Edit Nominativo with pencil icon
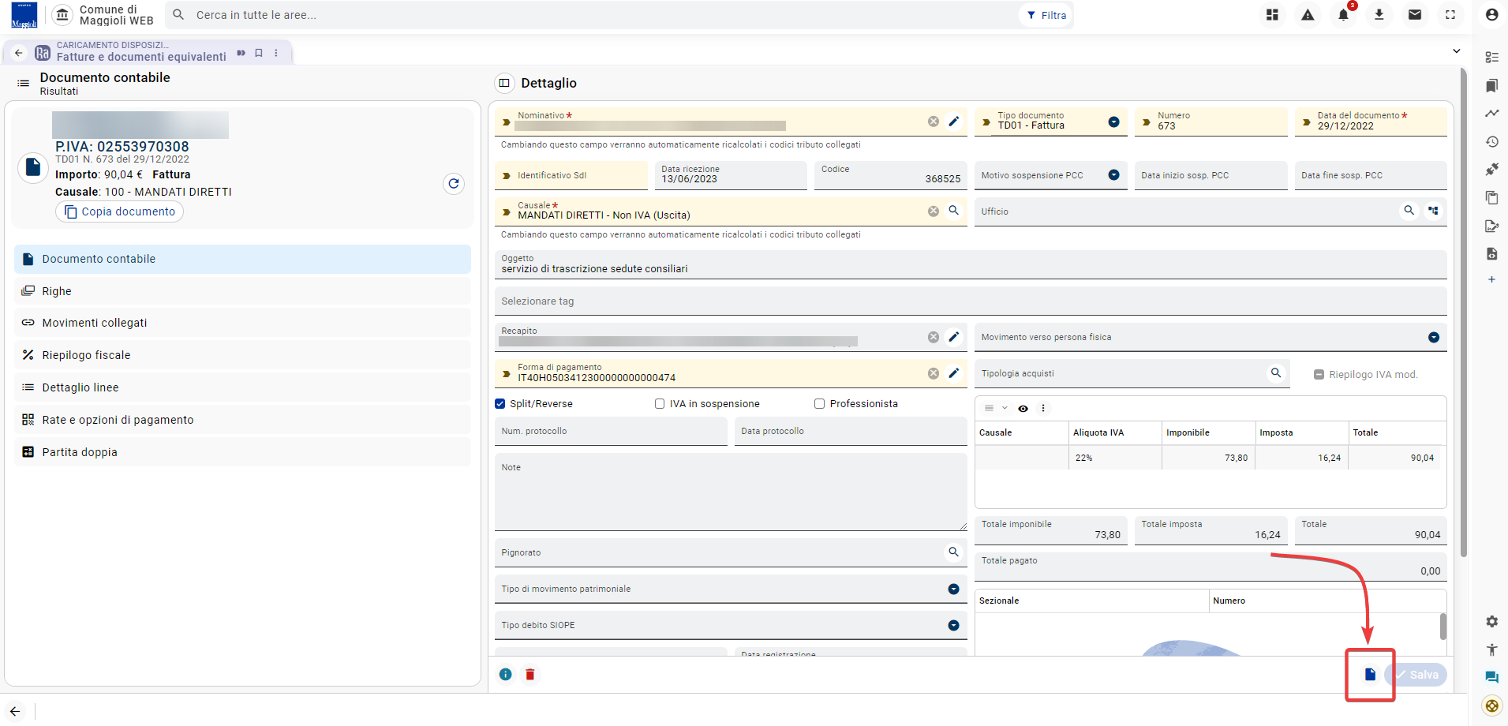 pyautogui.click(x=954, y=122)
